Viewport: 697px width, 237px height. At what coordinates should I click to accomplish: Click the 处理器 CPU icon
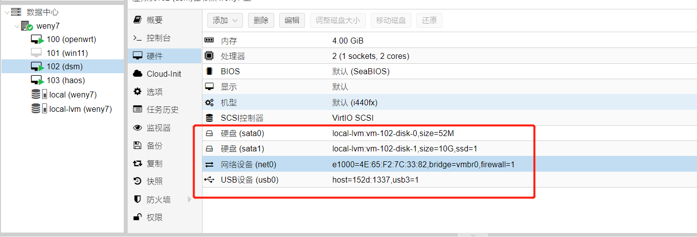[x=209, y=56]
